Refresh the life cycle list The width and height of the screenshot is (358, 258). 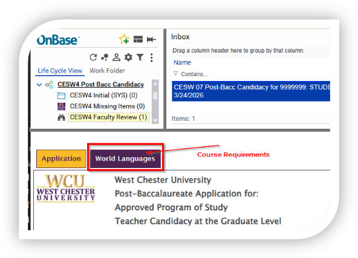(93, 57)
